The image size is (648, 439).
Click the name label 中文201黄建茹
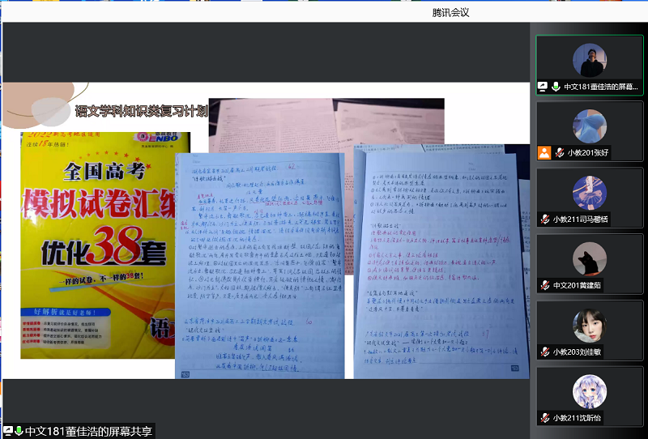click(x=577, y=285)
